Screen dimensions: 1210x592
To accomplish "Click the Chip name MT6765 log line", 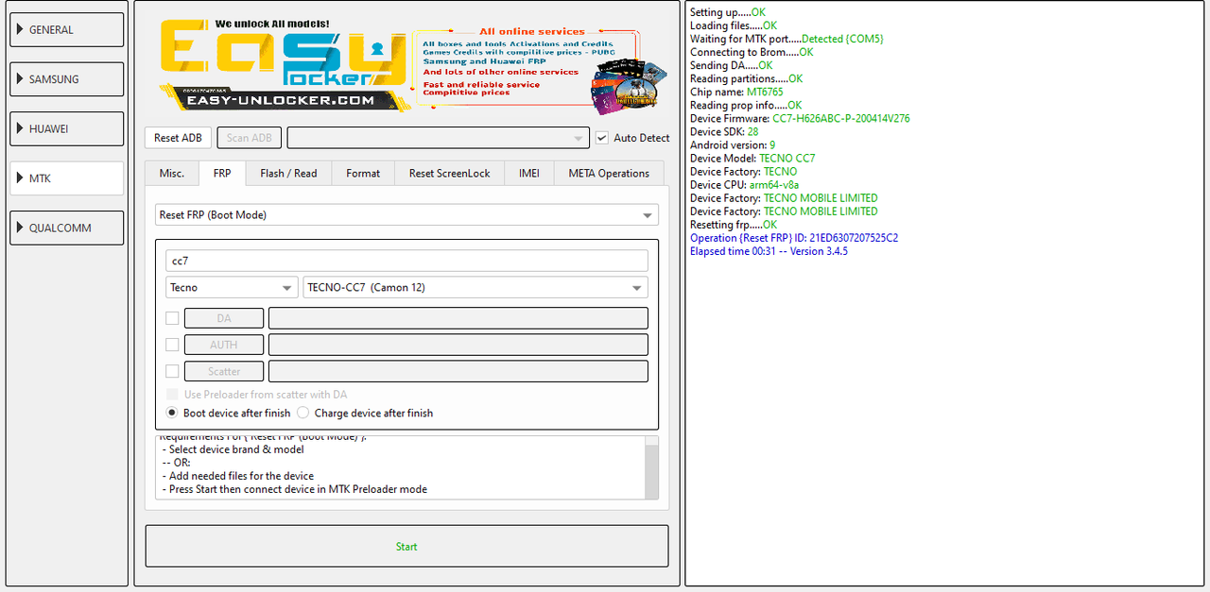I will pos(736,93).
